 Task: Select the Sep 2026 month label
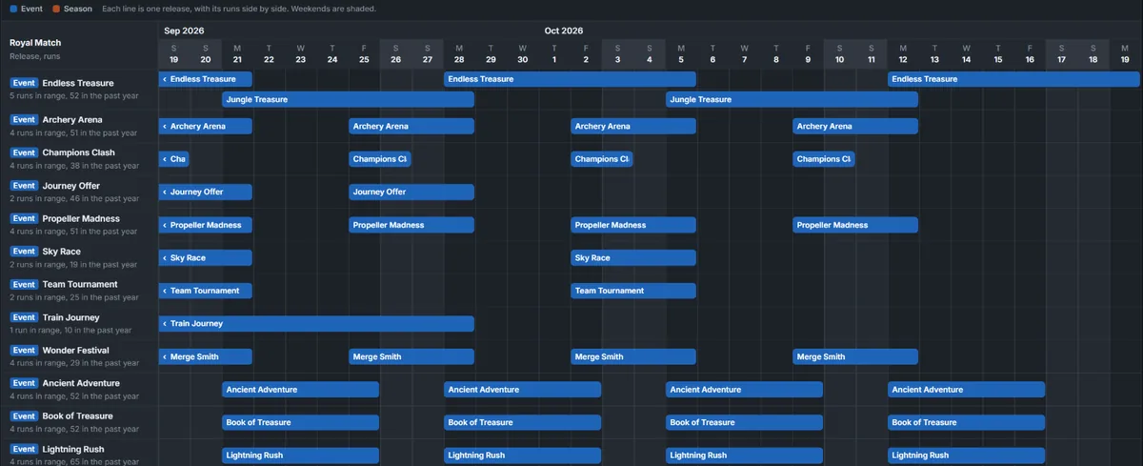(184, 30)
